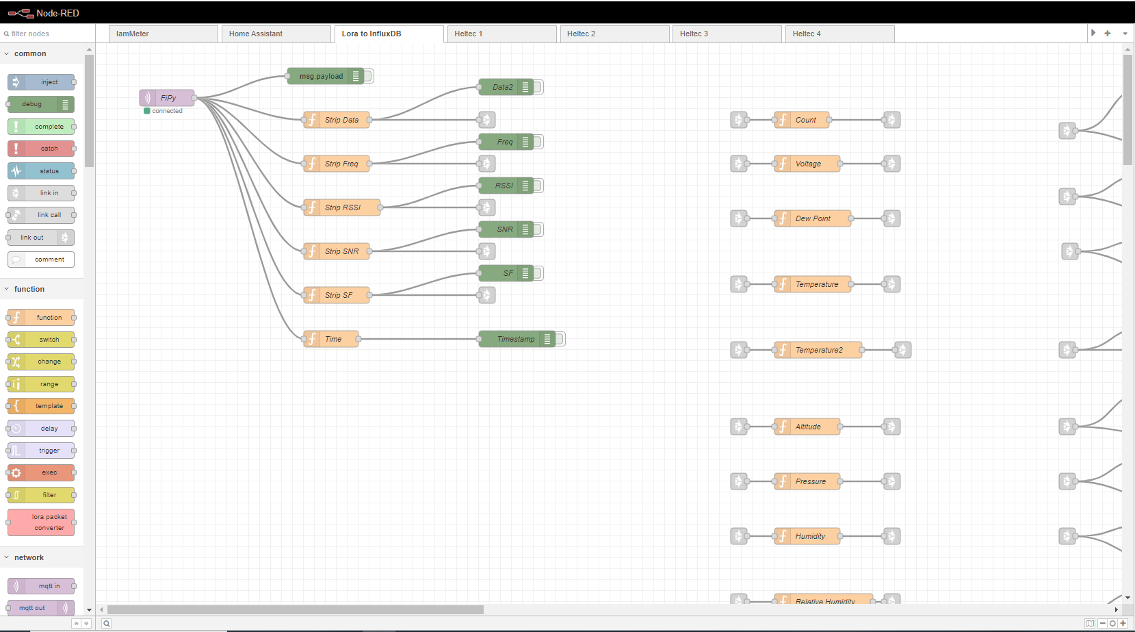Select the function node in palette
This screenshot has width=1135, height=632.
(x=41, y=318)
